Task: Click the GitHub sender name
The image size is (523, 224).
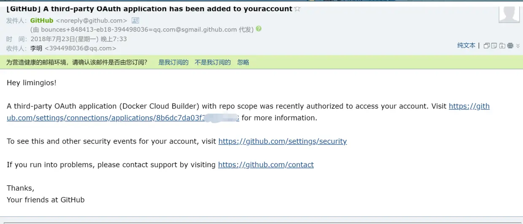Action: coord(42,20)
